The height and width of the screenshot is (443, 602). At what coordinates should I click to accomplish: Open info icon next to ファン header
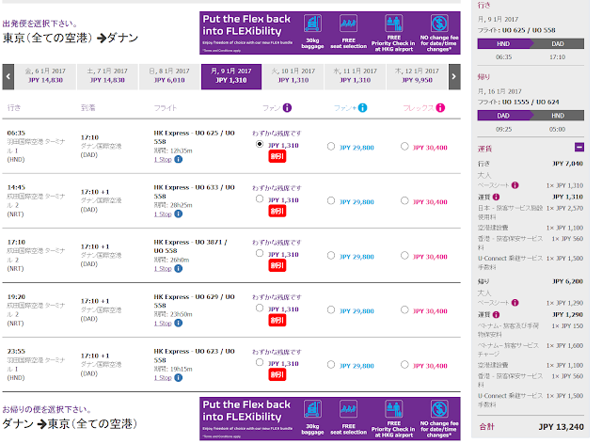287,108
